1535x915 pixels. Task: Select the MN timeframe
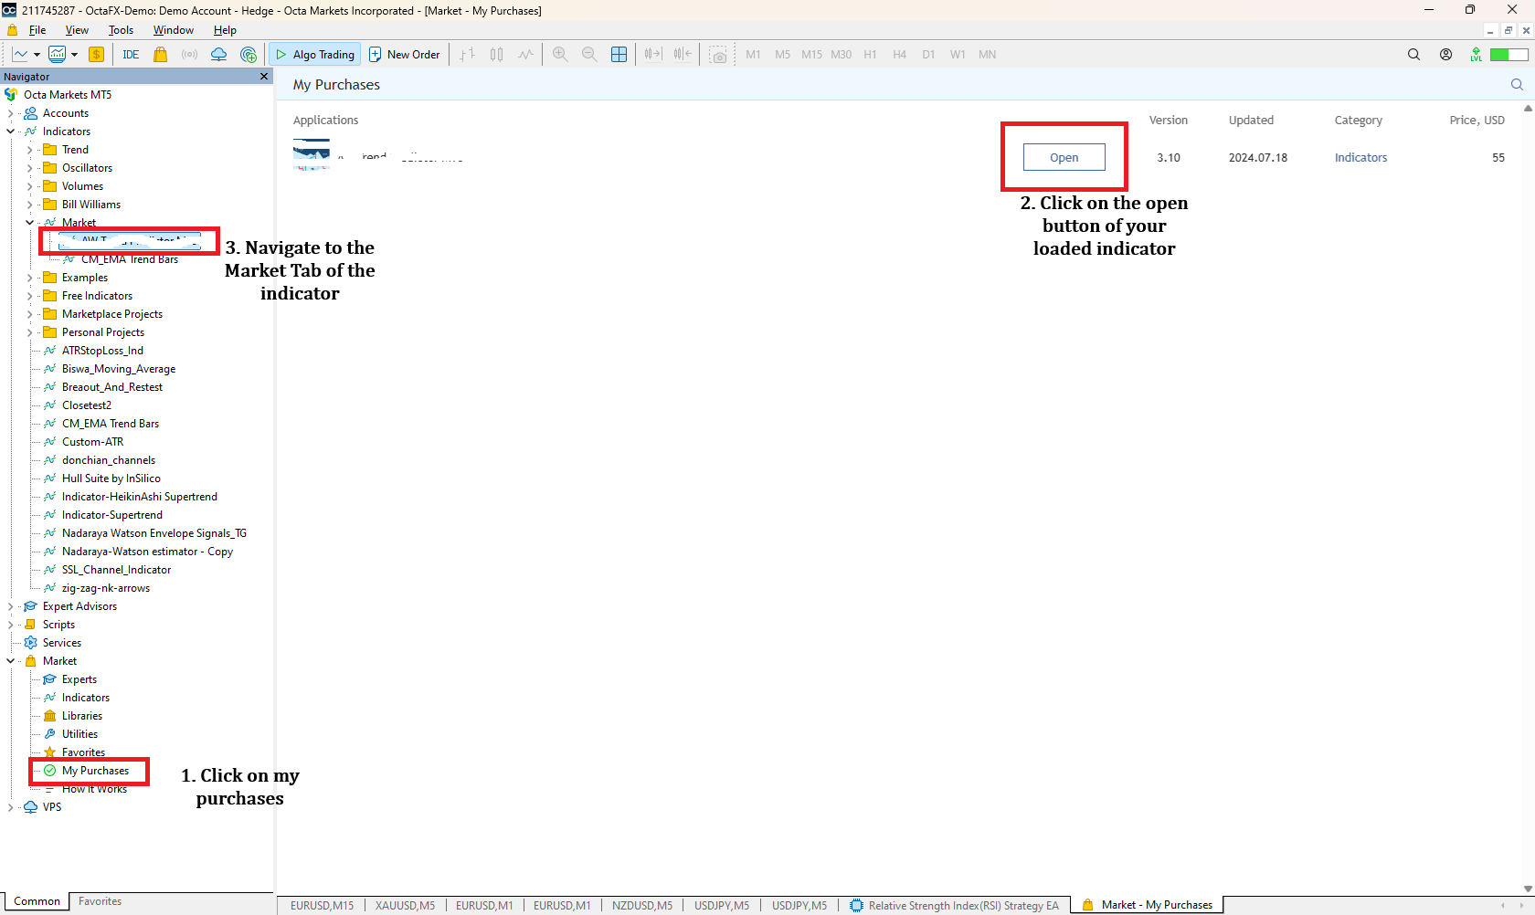987,54
